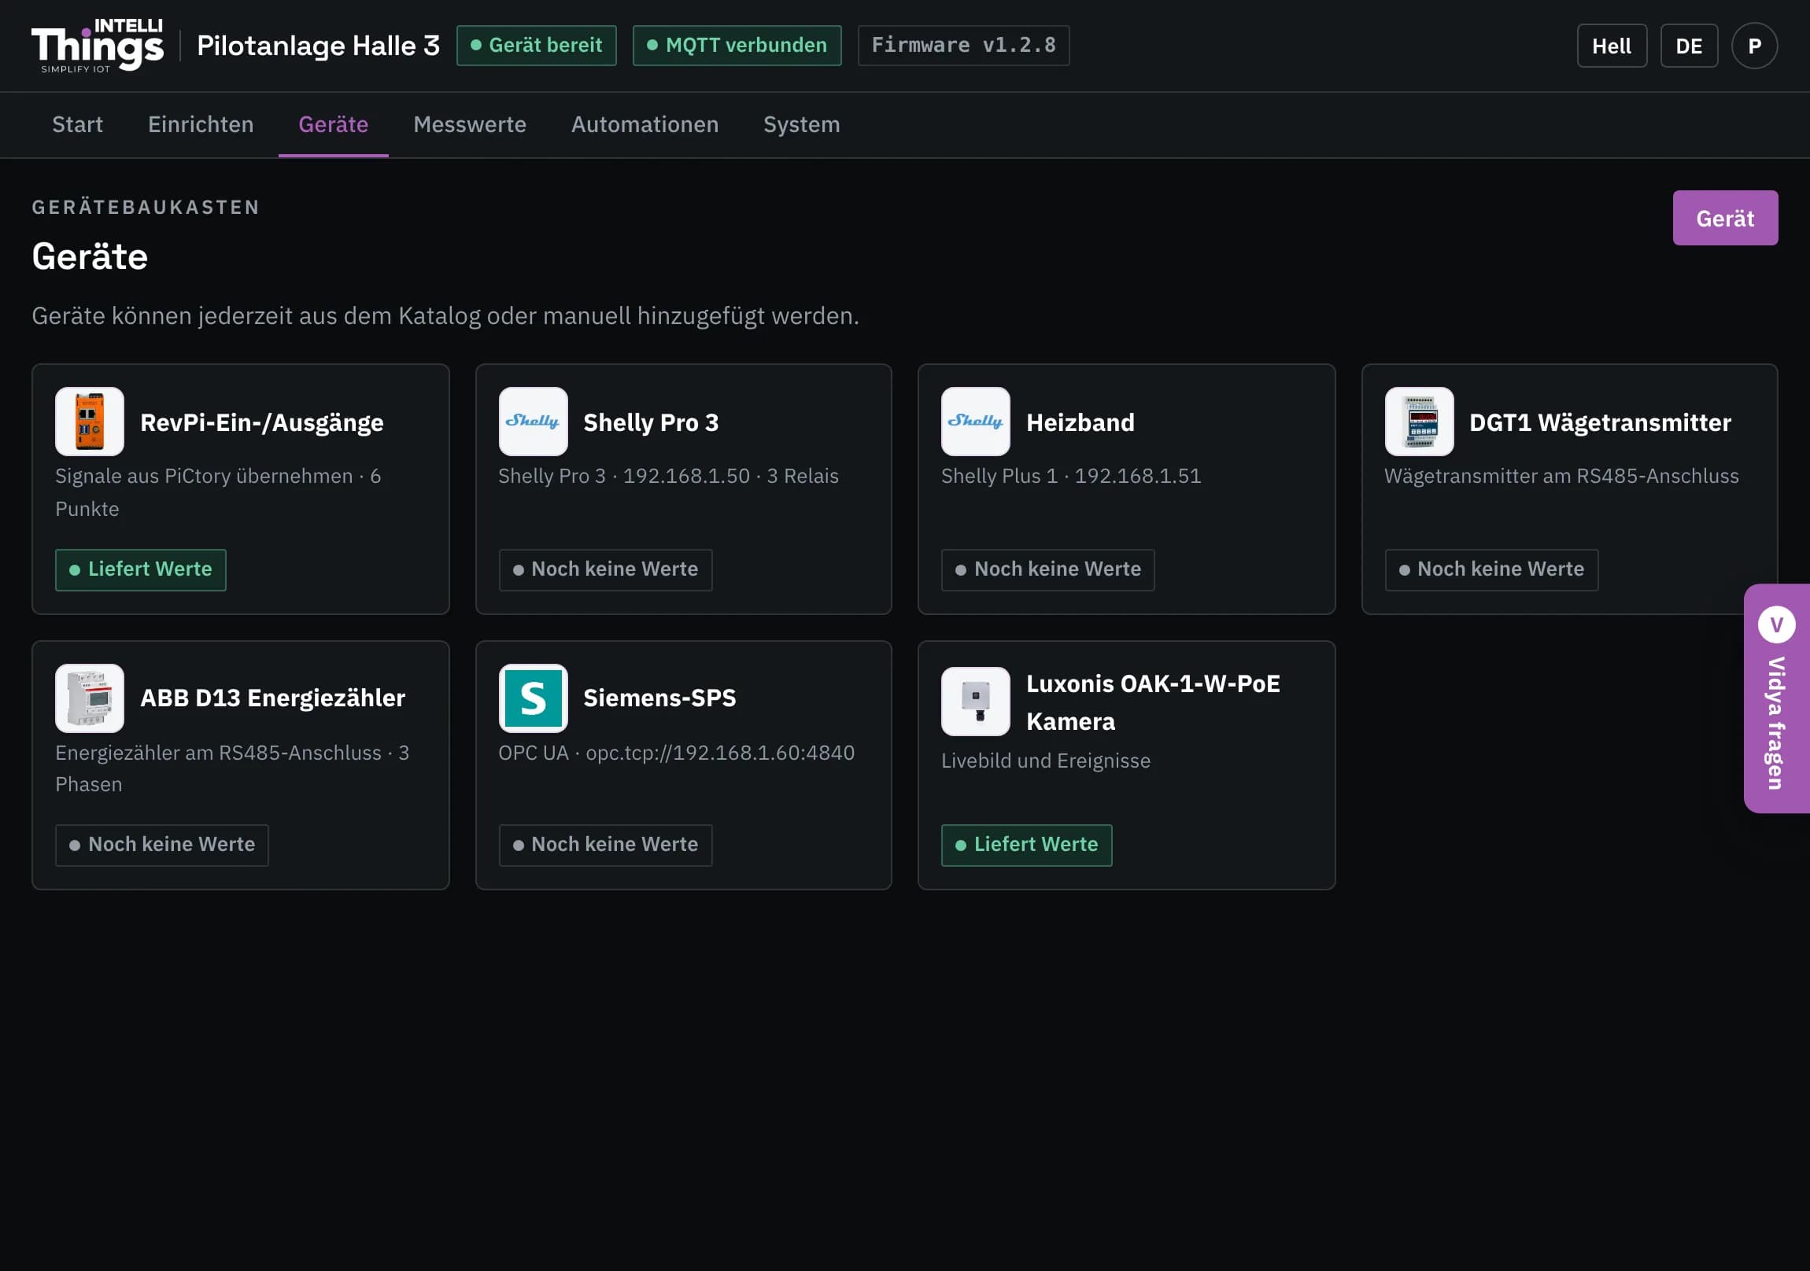Open the Luxonis OAK-1-W-PoE Kamera title
This screenshot has height=1271, width=1810.
[1153, 702]
